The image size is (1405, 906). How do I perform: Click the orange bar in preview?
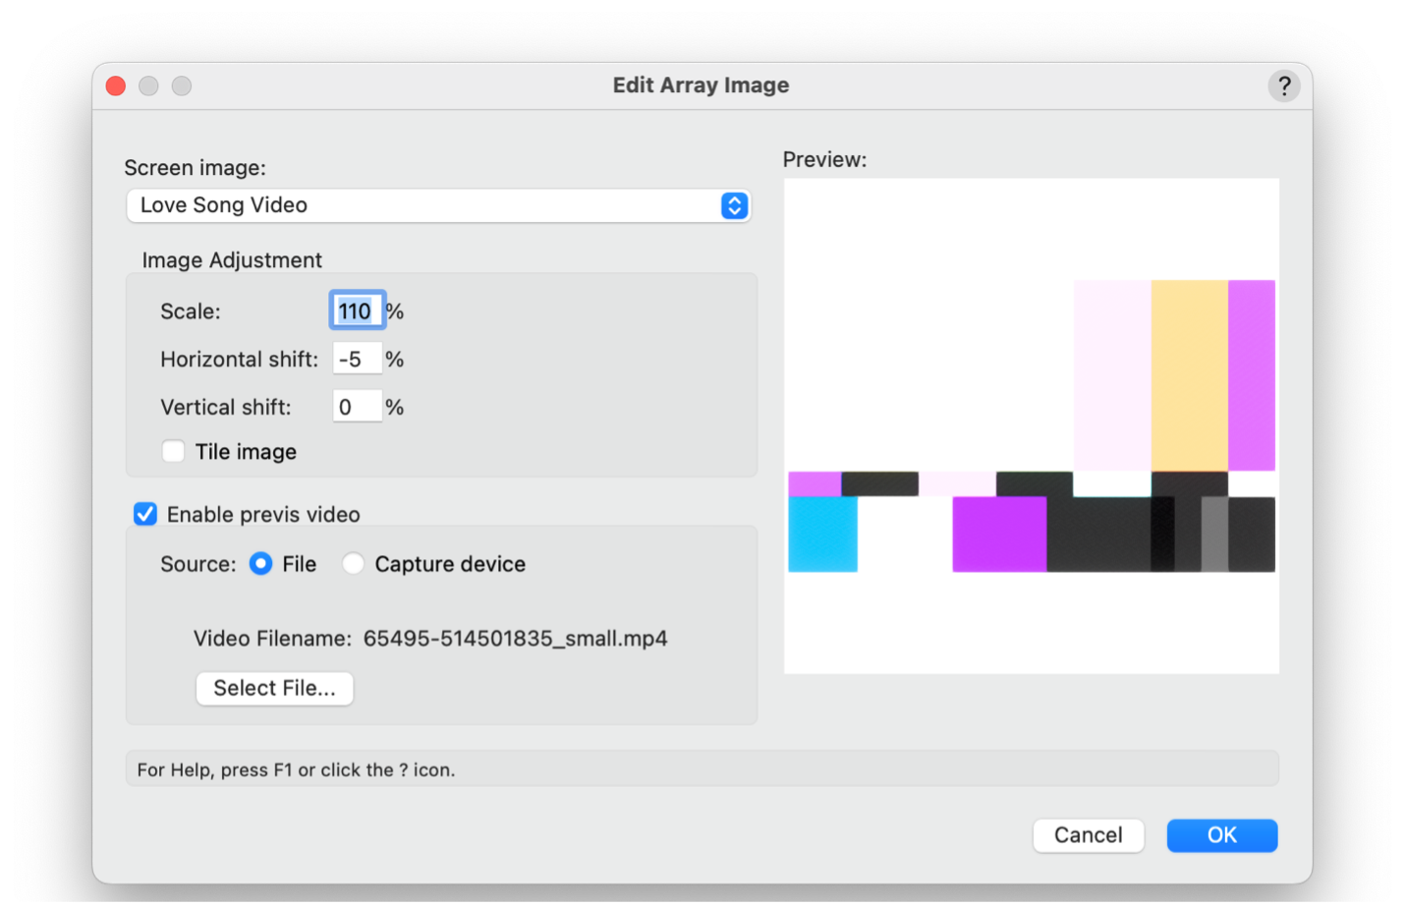pos(1189,374)
